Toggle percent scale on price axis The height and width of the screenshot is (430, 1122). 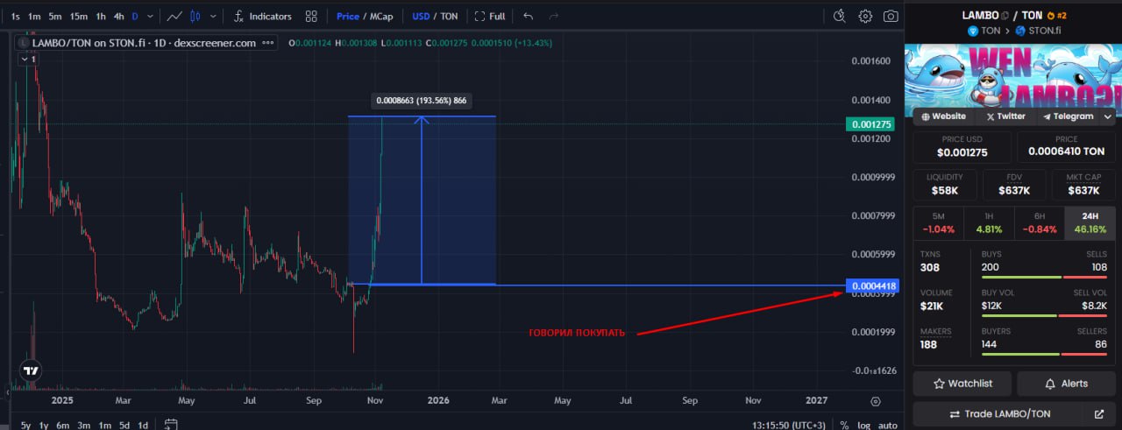[x=843, y=425]
